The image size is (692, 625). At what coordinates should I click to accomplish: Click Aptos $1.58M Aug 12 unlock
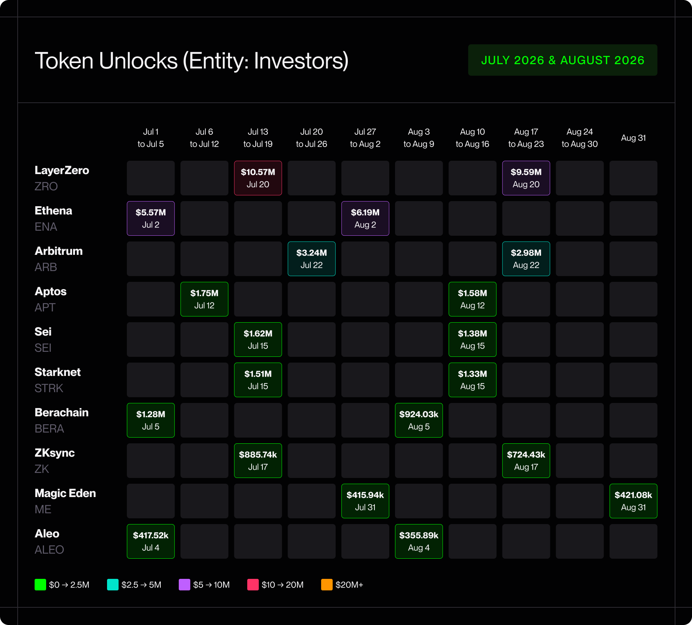pyautogui.click(x=473, y=299)
